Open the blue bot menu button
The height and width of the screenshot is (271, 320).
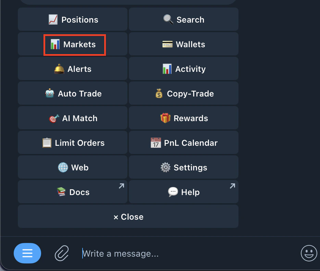pyautogui.click(x=27, y=253)
